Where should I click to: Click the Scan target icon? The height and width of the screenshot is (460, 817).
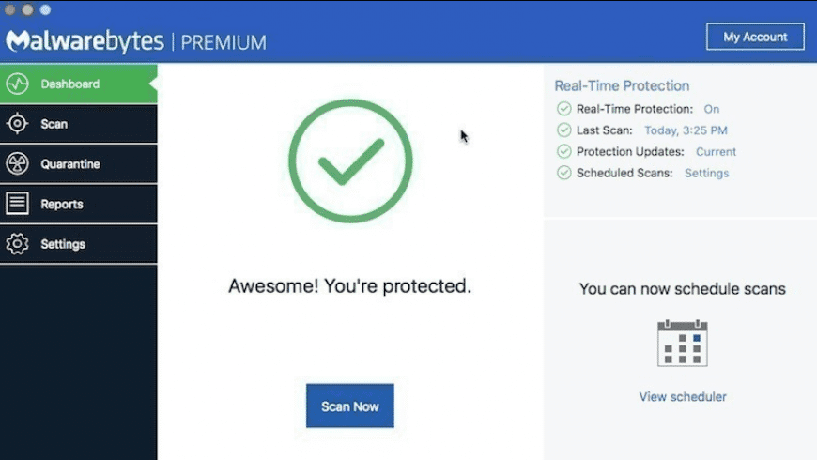pos(17,124)
